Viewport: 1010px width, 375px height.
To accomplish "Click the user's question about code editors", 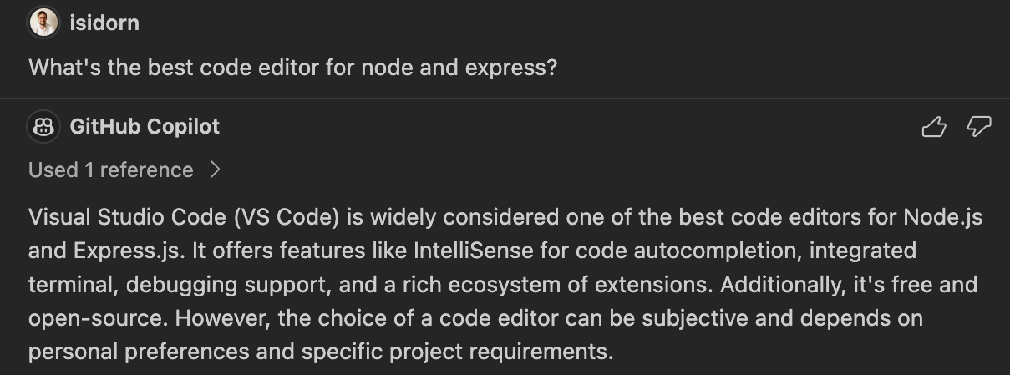I will [292, 68].
